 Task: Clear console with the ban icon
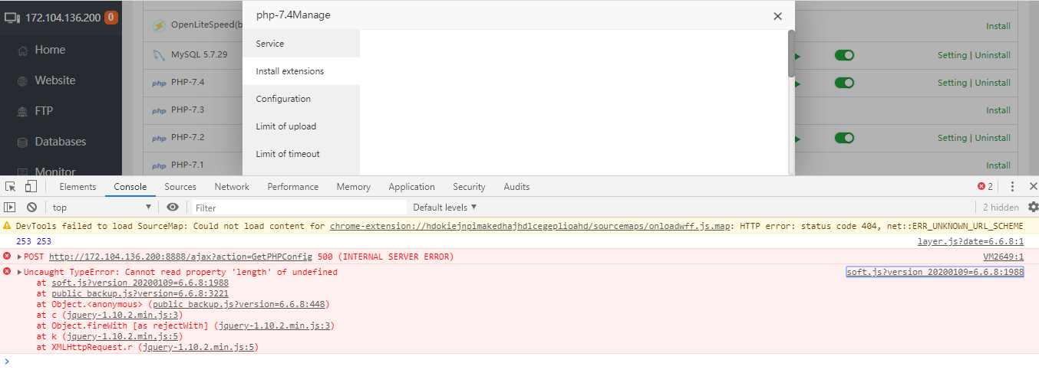click(31, 207)
